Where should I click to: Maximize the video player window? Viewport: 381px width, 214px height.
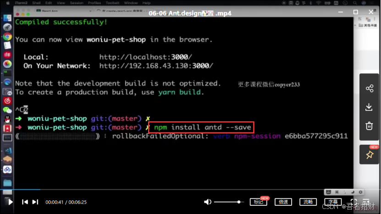click(355, 12)
